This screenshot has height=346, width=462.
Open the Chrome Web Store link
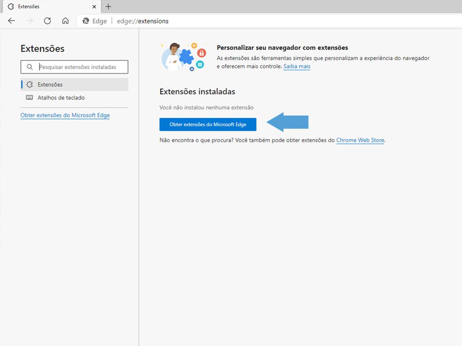coord(360,141)
